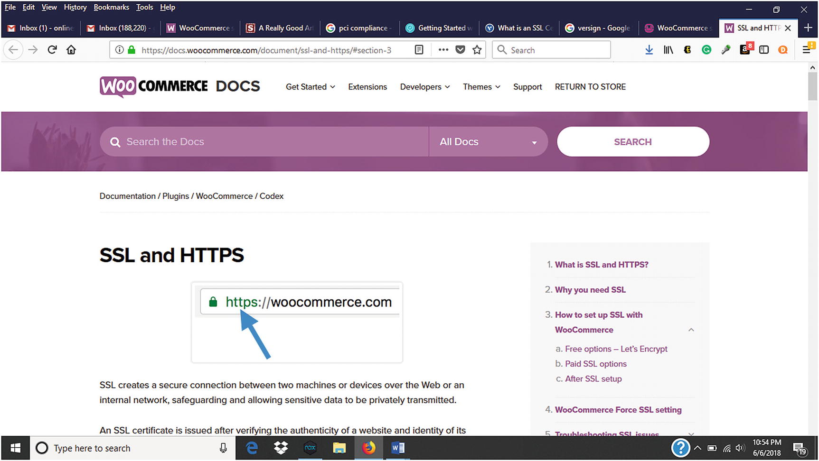Show the Firefox sidebars
Image resolution: width=819 pixels, height=461 pixels.
click(764, 50)
